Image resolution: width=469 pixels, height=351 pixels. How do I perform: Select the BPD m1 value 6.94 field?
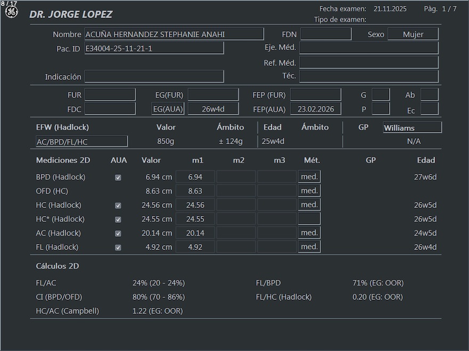[195, 177]
